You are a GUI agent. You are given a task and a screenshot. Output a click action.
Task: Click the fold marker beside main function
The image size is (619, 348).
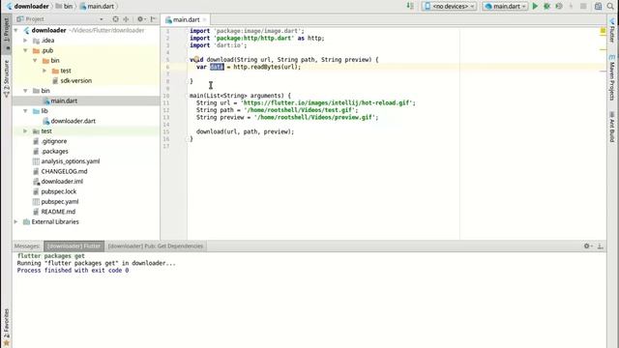(x=188, y=96)
